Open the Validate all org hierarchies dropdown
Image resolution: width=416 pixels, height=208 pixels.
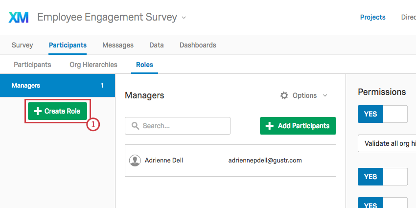(387, 143)
